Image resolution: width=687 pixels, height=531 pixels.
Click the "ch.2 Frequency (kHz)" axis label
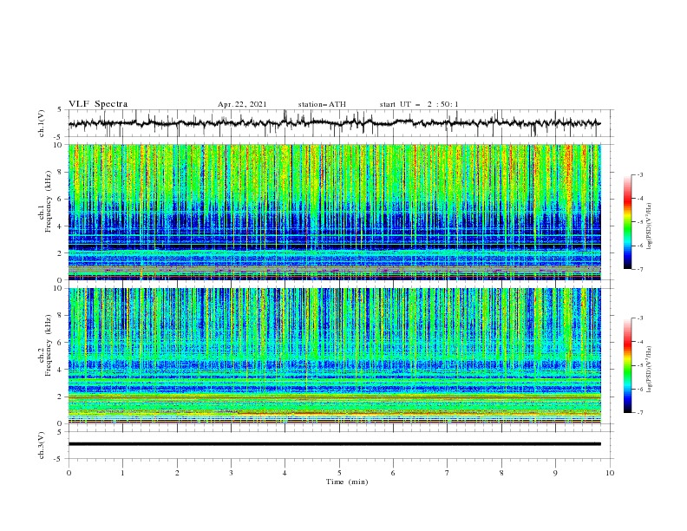pos(45,345)
